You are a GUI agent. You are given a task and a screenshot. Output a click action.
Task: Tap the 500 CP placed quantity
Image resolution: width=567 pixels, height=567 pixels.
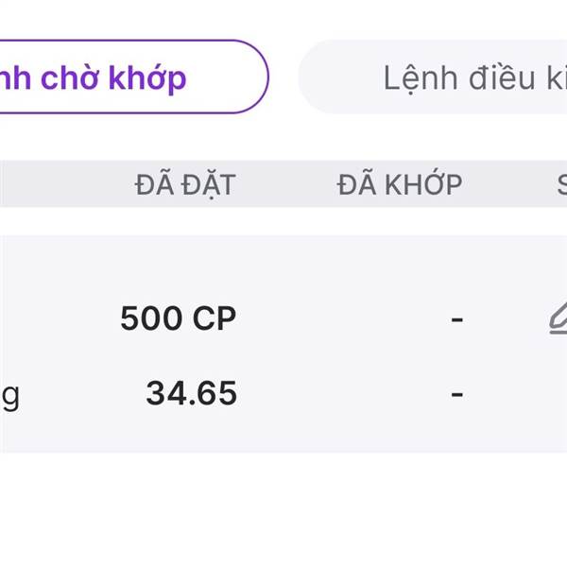178,319
